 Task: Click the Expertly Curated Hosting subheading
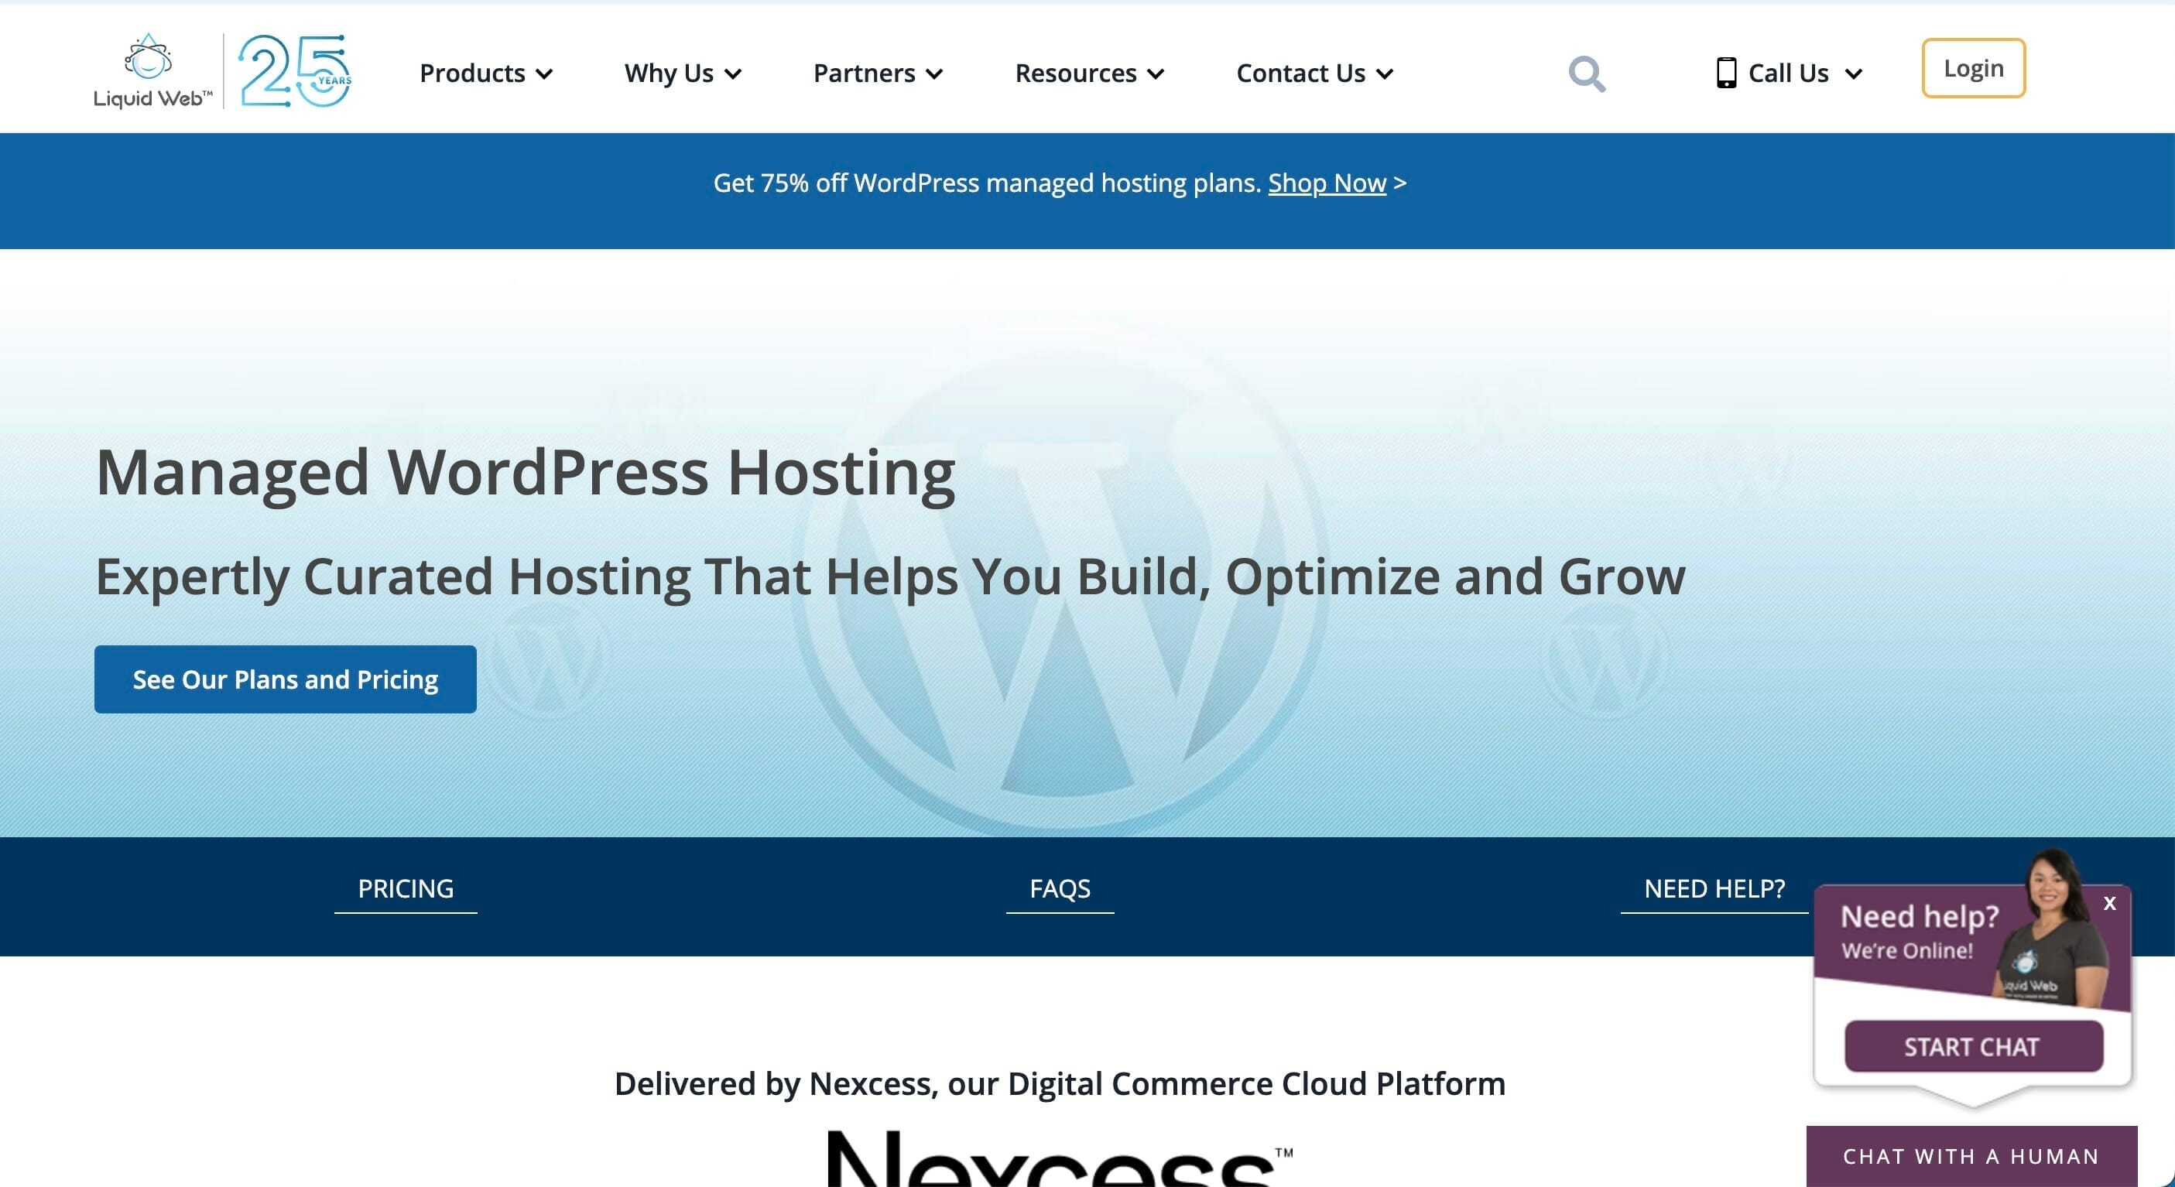click(890, 577)
